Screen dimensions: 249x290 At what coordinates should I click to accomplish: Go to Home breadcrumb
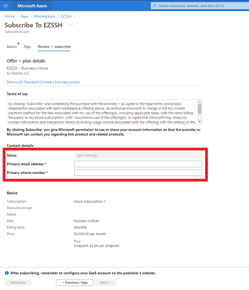coord(10,16)
